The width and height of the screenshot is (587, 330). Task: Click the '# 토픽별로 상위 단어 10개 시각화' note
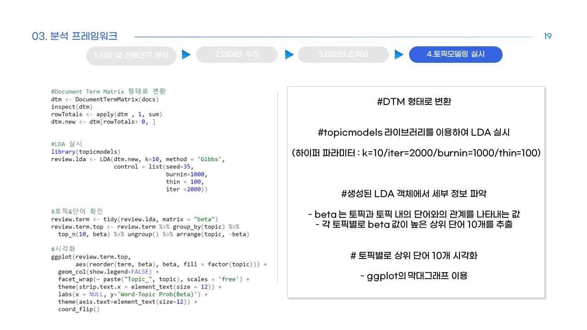[x=414, y=255]
